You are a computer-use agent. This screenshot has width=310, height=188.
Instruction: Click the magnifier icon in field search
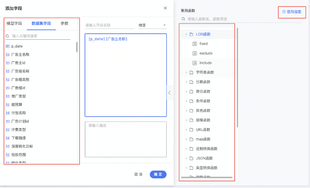click(7, 36)
